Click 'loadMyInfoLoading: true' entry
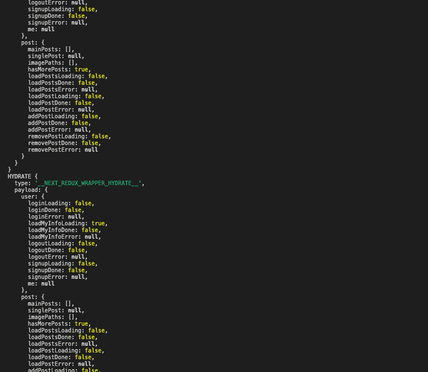 [x=67, y=224]
